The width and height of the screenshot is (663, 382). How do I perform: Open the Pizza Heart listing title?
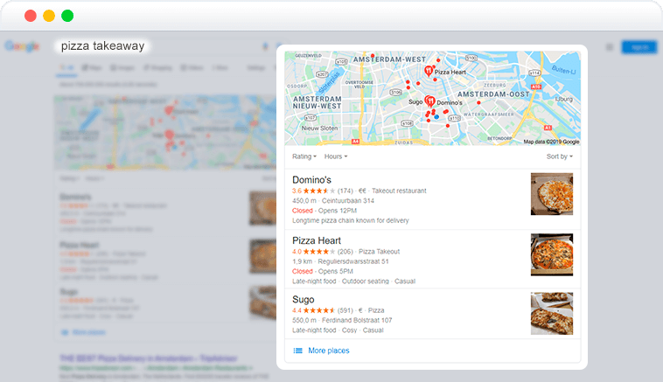click(317, 240)
